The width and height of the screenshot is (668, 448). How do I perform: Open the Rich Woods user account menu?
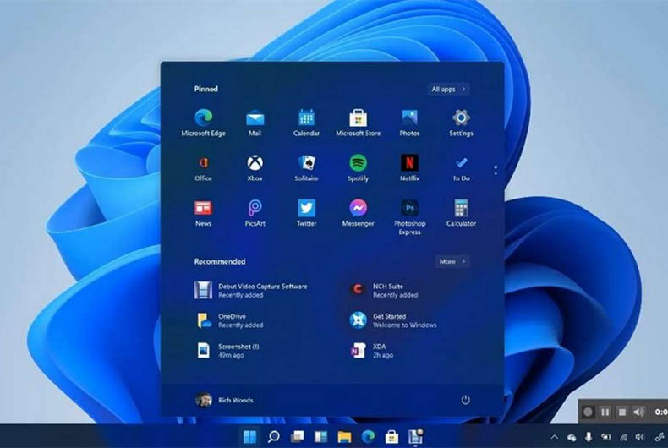point(224,400)
